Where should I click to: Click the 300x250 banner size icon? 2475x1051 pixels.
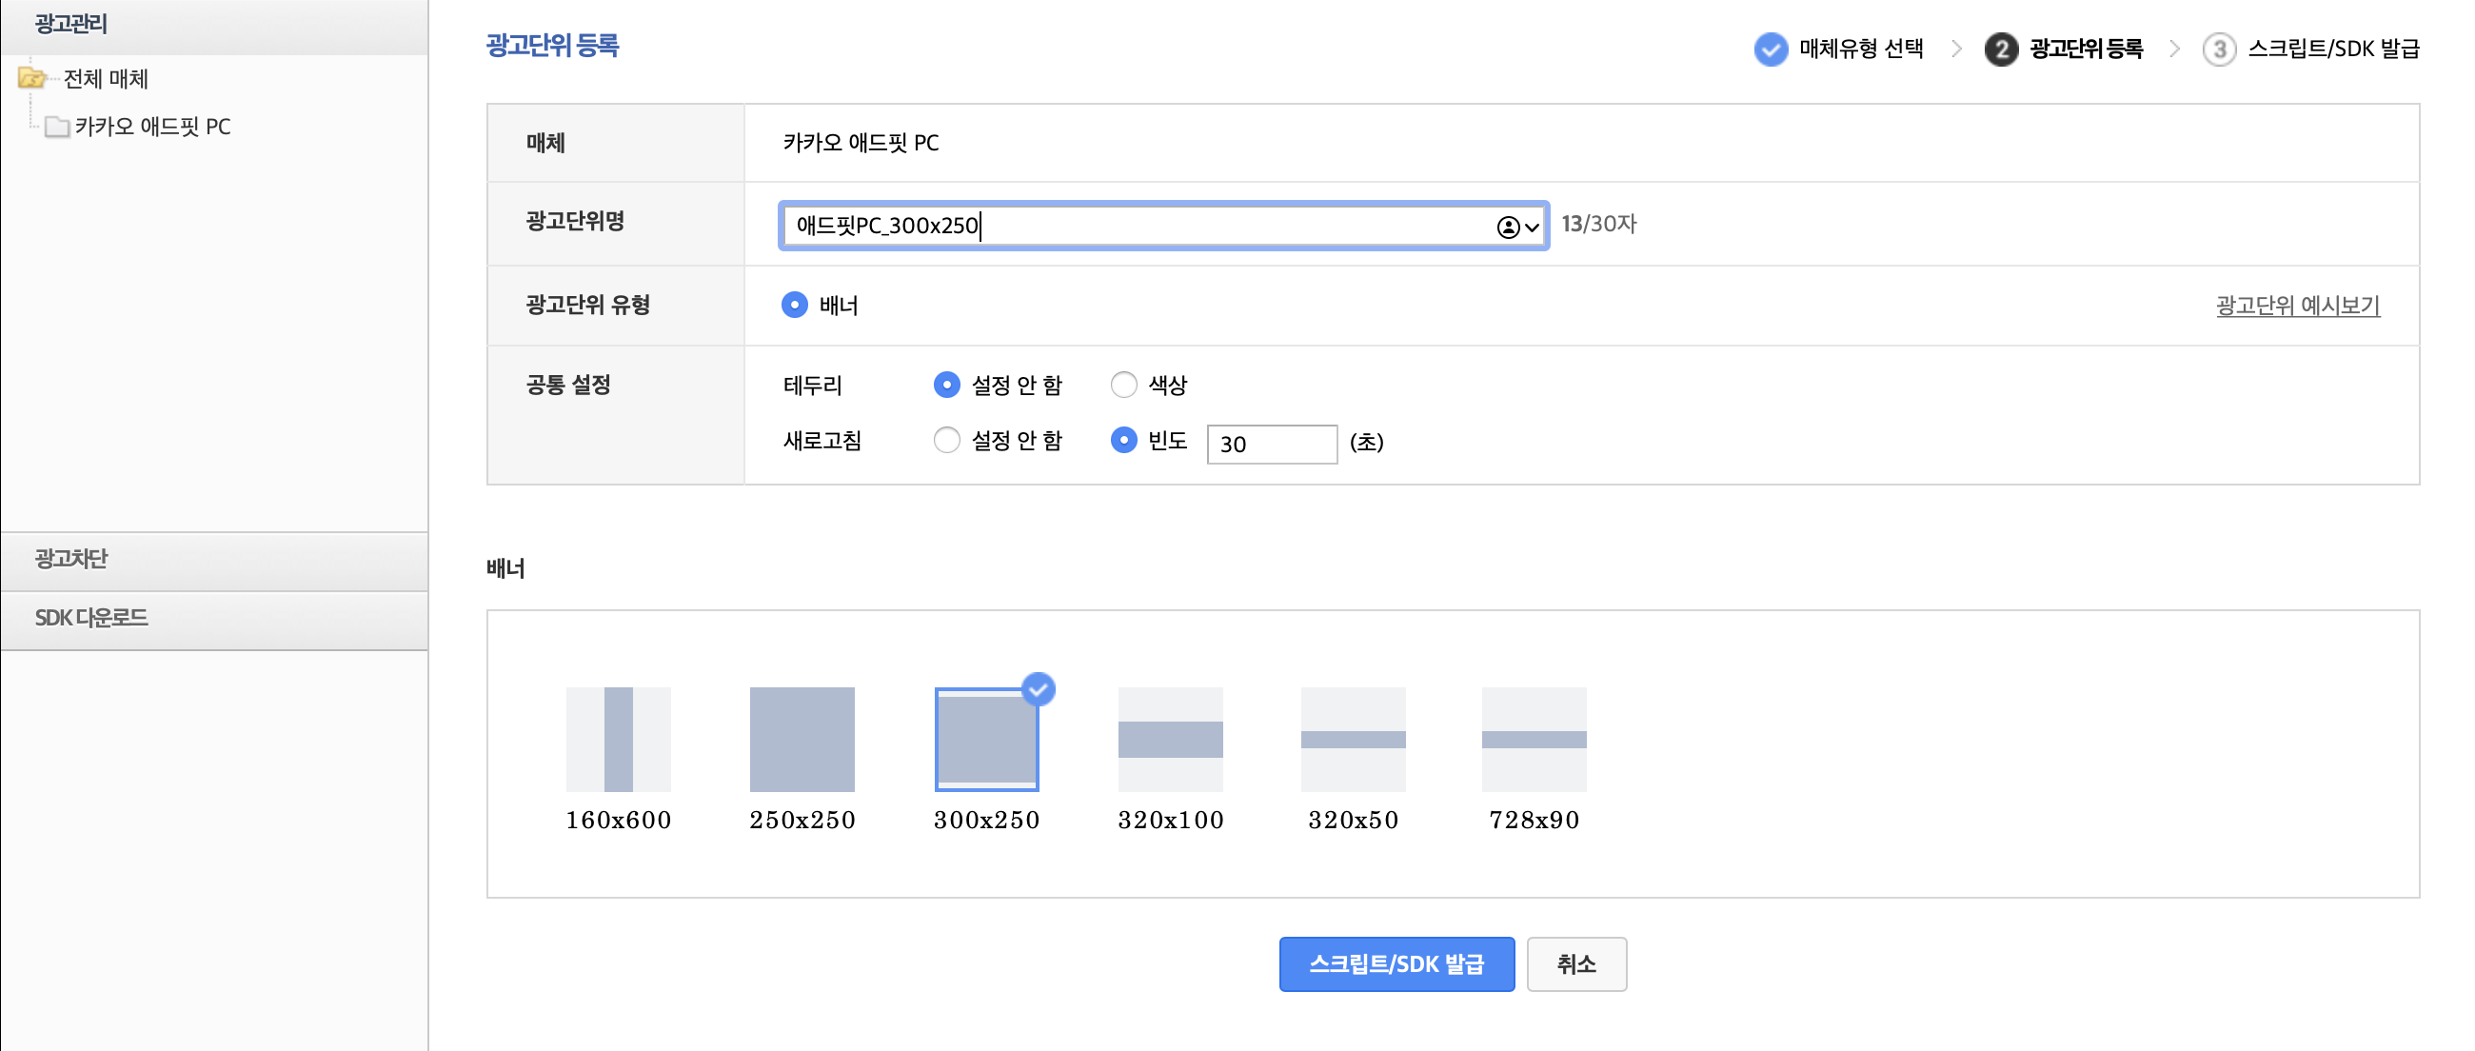pyautogui.click(x=986, y=739)
